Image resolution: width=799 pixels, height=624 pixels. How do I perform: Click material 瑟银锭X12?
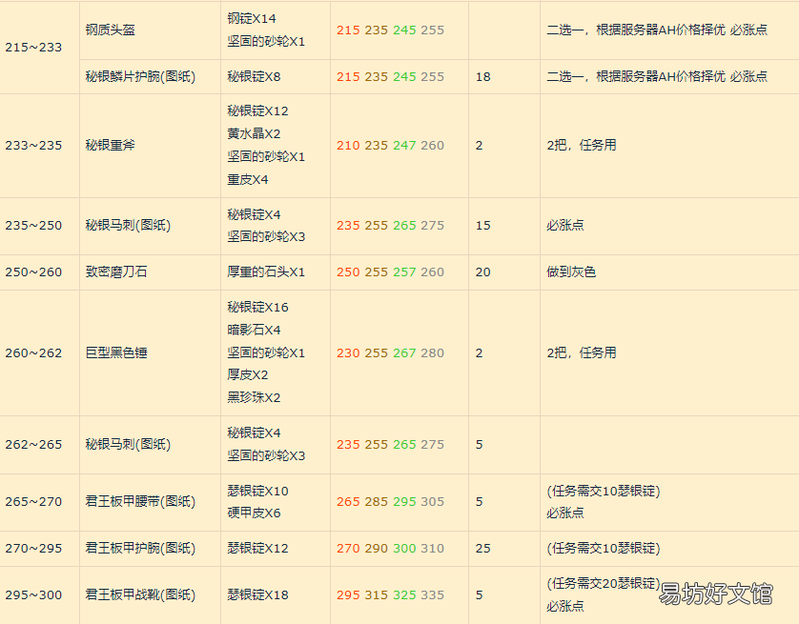point(257,549)
